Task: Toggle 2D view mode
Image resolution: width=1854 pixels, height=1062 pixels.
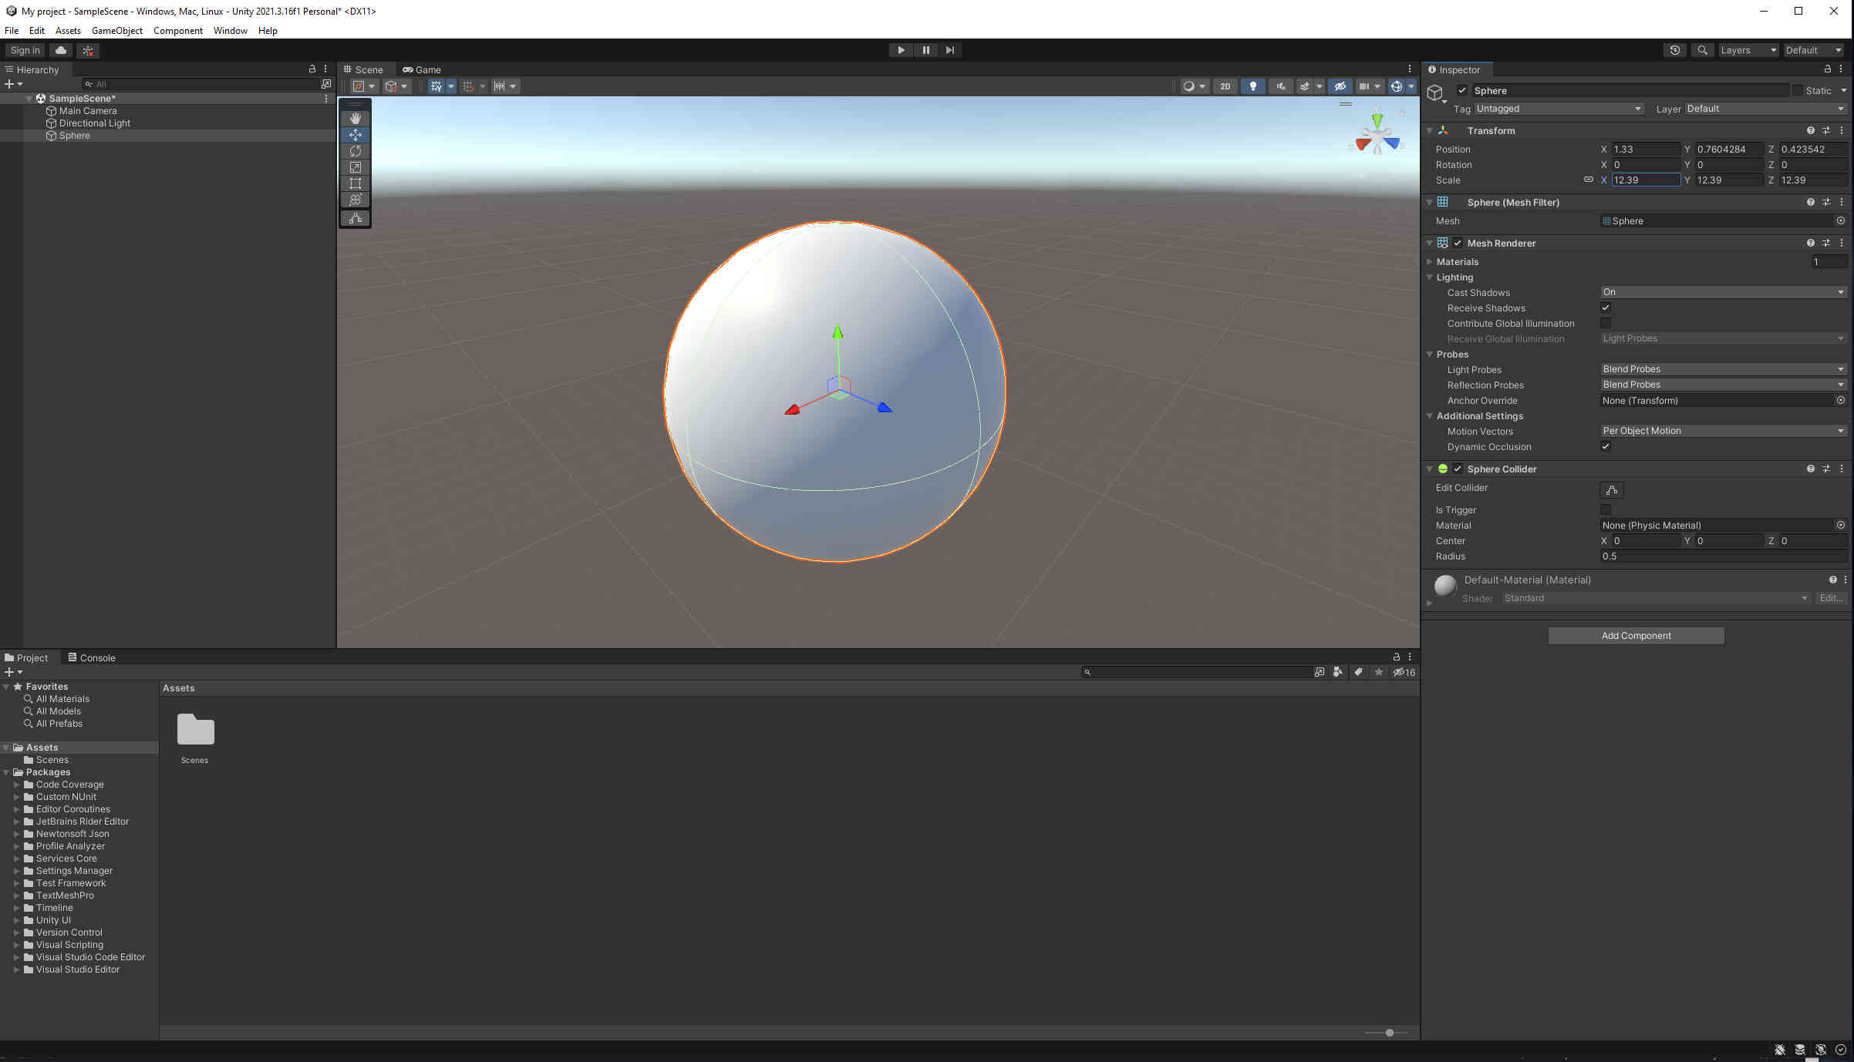Action: tap(1225, 86)
